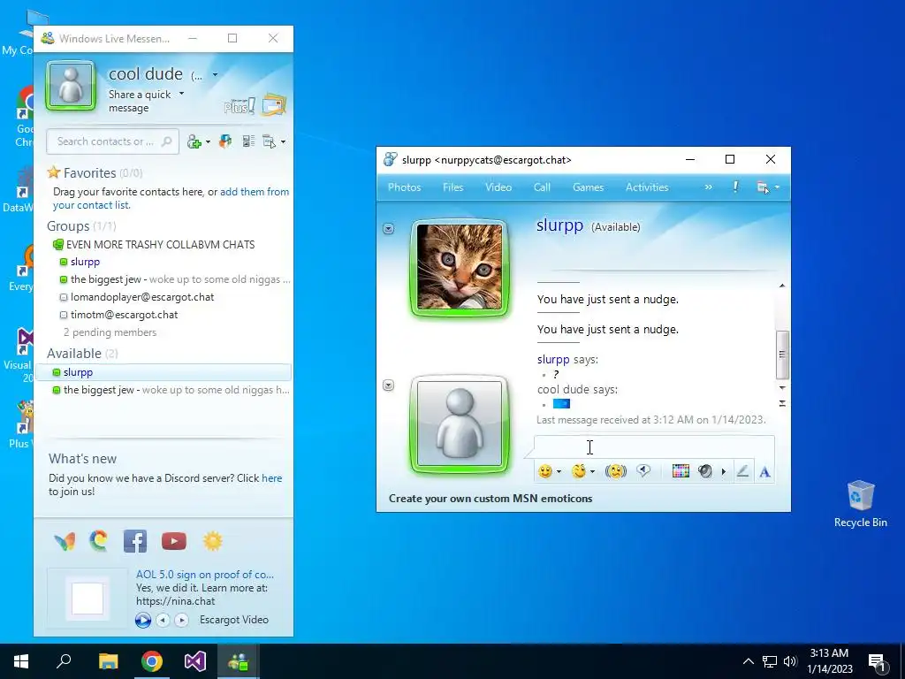
Task: Send a nudge to slurpp
Action: (x=616, y=471)
